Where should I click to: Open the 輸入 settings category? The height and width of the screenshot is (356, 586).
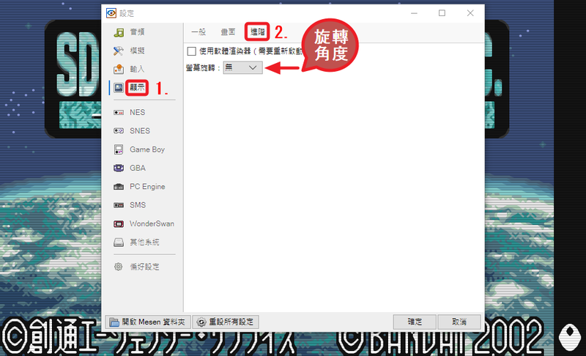pyautogui.click(x=137, y=69)
